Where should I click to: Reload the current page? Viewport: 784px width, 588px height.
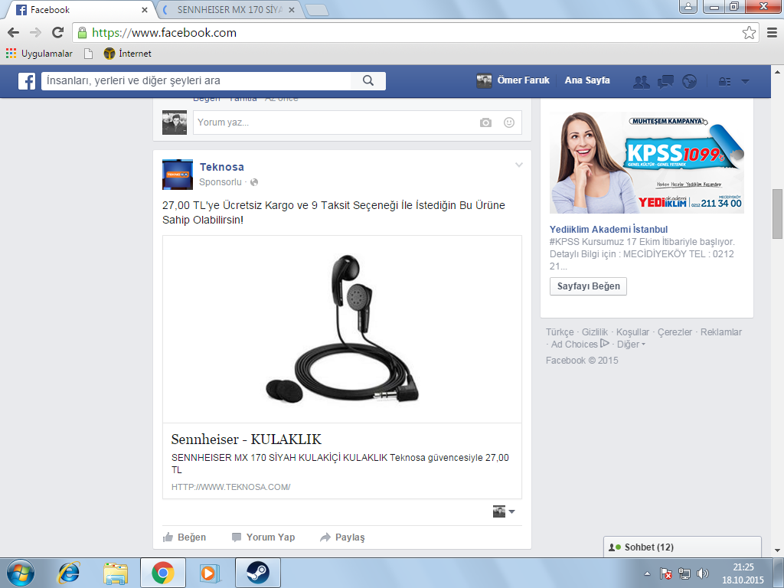pos(58,33)
